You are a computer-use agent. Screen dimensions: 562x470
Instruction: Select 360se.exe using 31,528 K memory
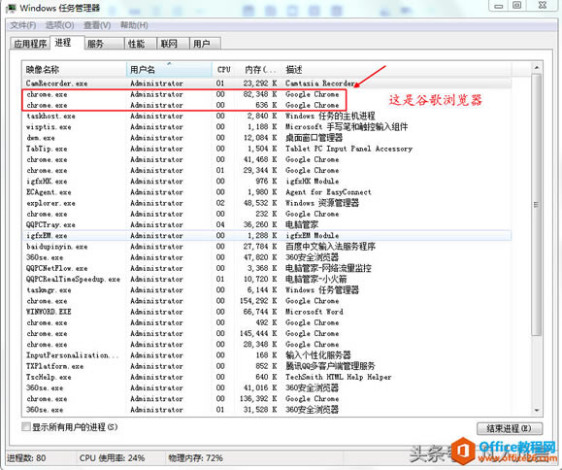267,410
